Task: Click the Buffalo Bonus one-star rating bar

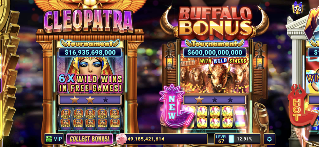Action: pyautogui.click(x=215, y=100)
